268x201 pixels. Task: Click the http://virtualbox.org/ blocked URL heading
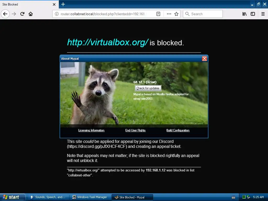pyautogui.click(x=108, y=42)
